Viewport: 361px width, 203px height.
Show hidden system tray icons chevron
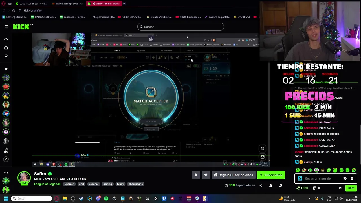[x=310, y=198]
